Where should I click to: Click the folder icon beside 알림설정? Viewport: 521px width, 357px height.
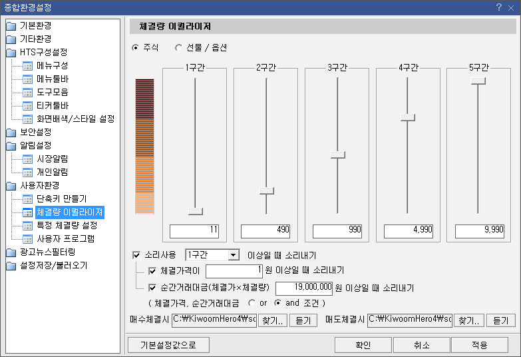[11, 146]
